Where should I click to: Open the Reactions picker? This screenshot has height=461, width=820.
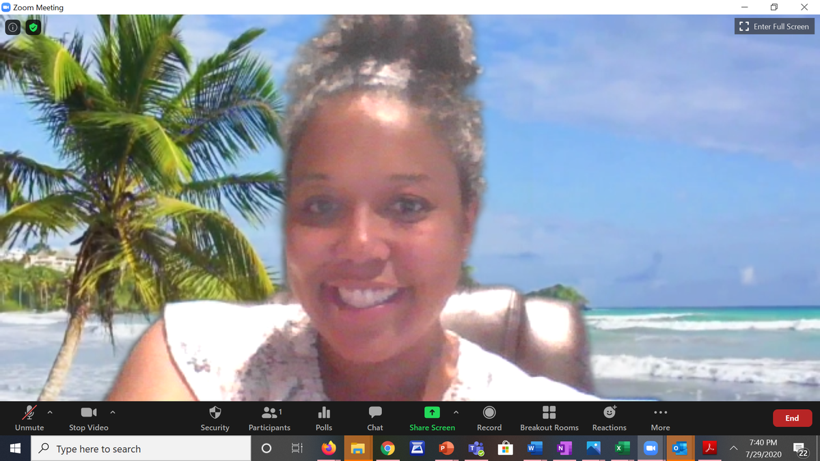click(x=610, y=418)
